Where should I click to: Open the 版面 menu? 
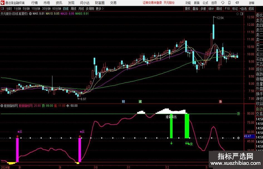pyautogui.click(x=196, y=3)
